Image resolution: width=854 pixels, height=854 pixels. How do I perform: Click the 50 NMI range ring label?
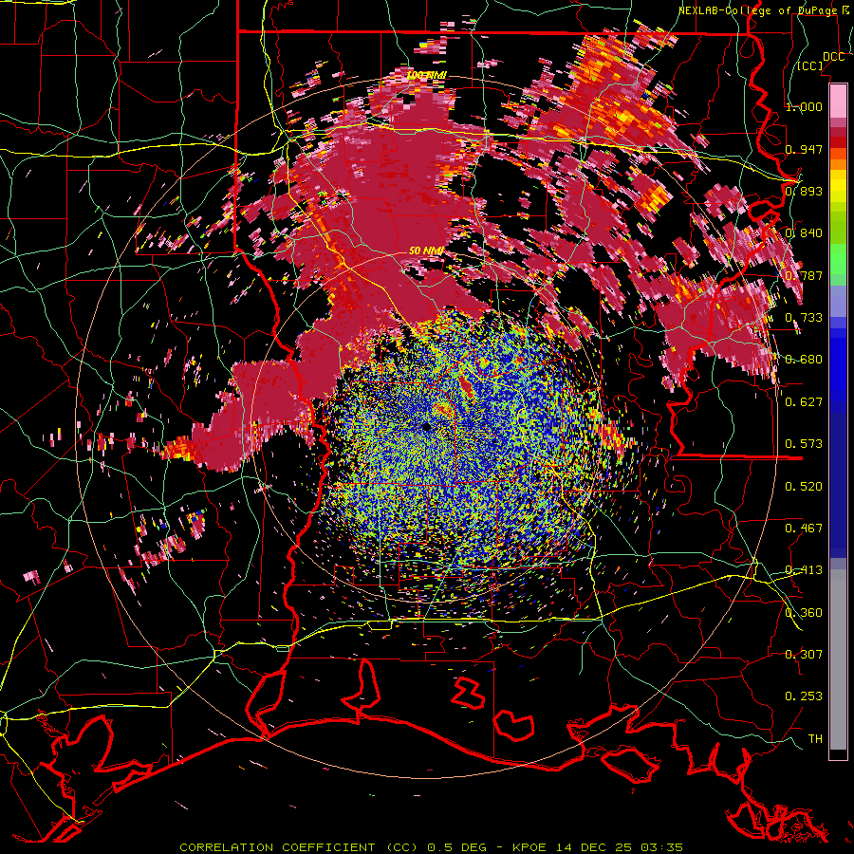(426, 251)
